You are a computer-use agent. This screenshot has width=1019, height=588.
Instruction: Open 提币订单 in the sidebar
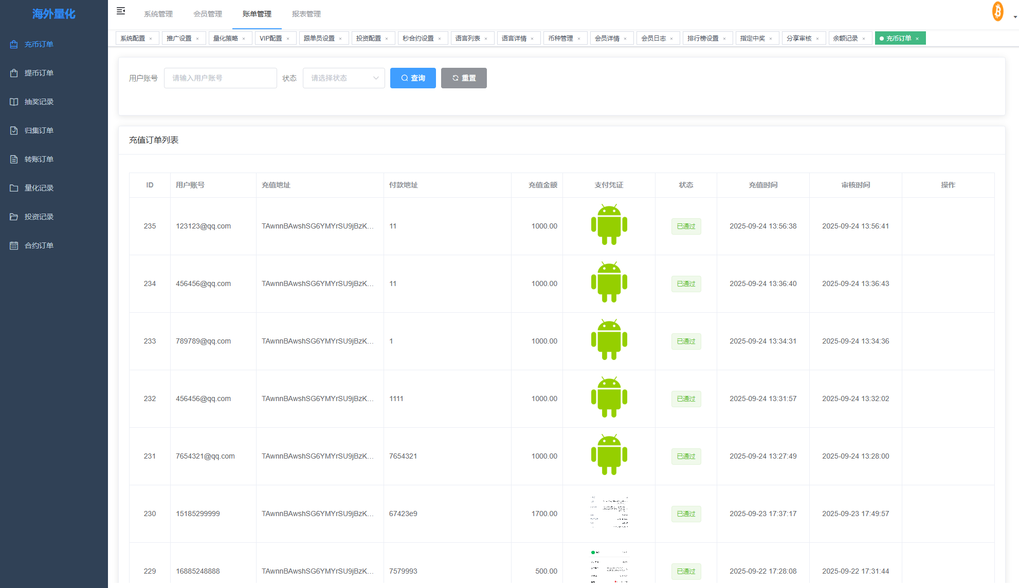coord(39,73)
